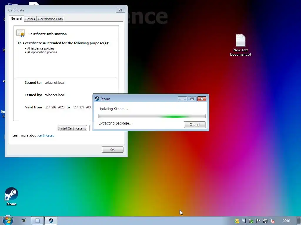The height and width of the screenshot is (225, 301).
Task: Open Safely Remove Hardware tray icon
Action: pyautogui.click(x=251, y=221)
